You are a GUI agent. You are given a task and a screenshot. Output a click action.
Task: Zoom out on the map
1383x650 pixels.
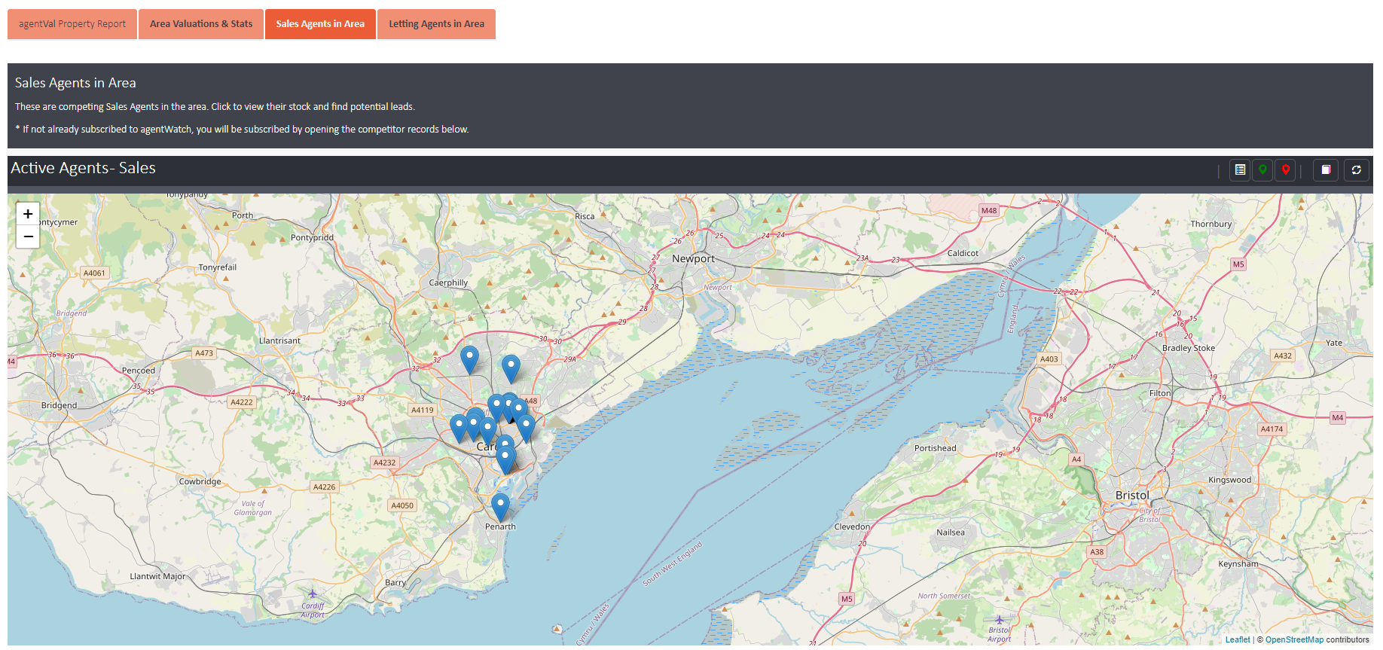point(28,237)
